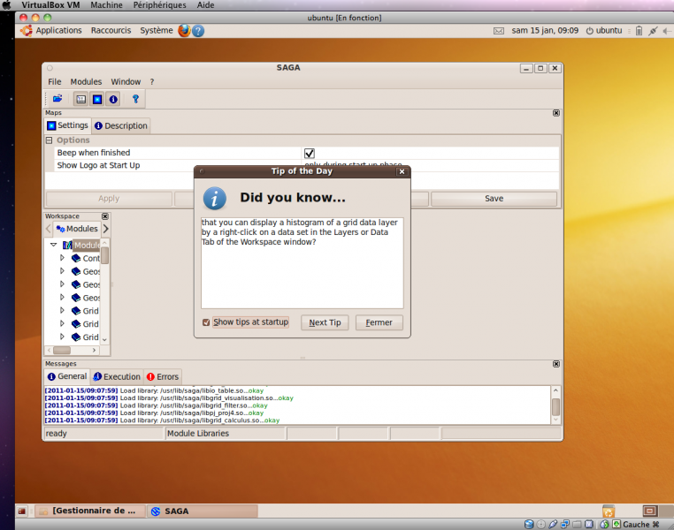This screenshot has width=674, height=530.
Task: Uncheck the Beep when finished checkbox
Action: [x=310, y=153]
